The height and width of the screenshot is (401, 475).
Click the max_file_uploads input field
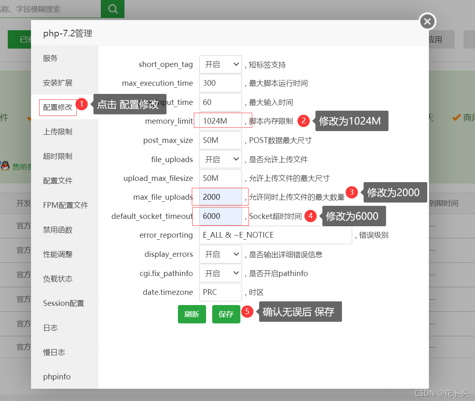pyautogui.click(x=220, y=197)
